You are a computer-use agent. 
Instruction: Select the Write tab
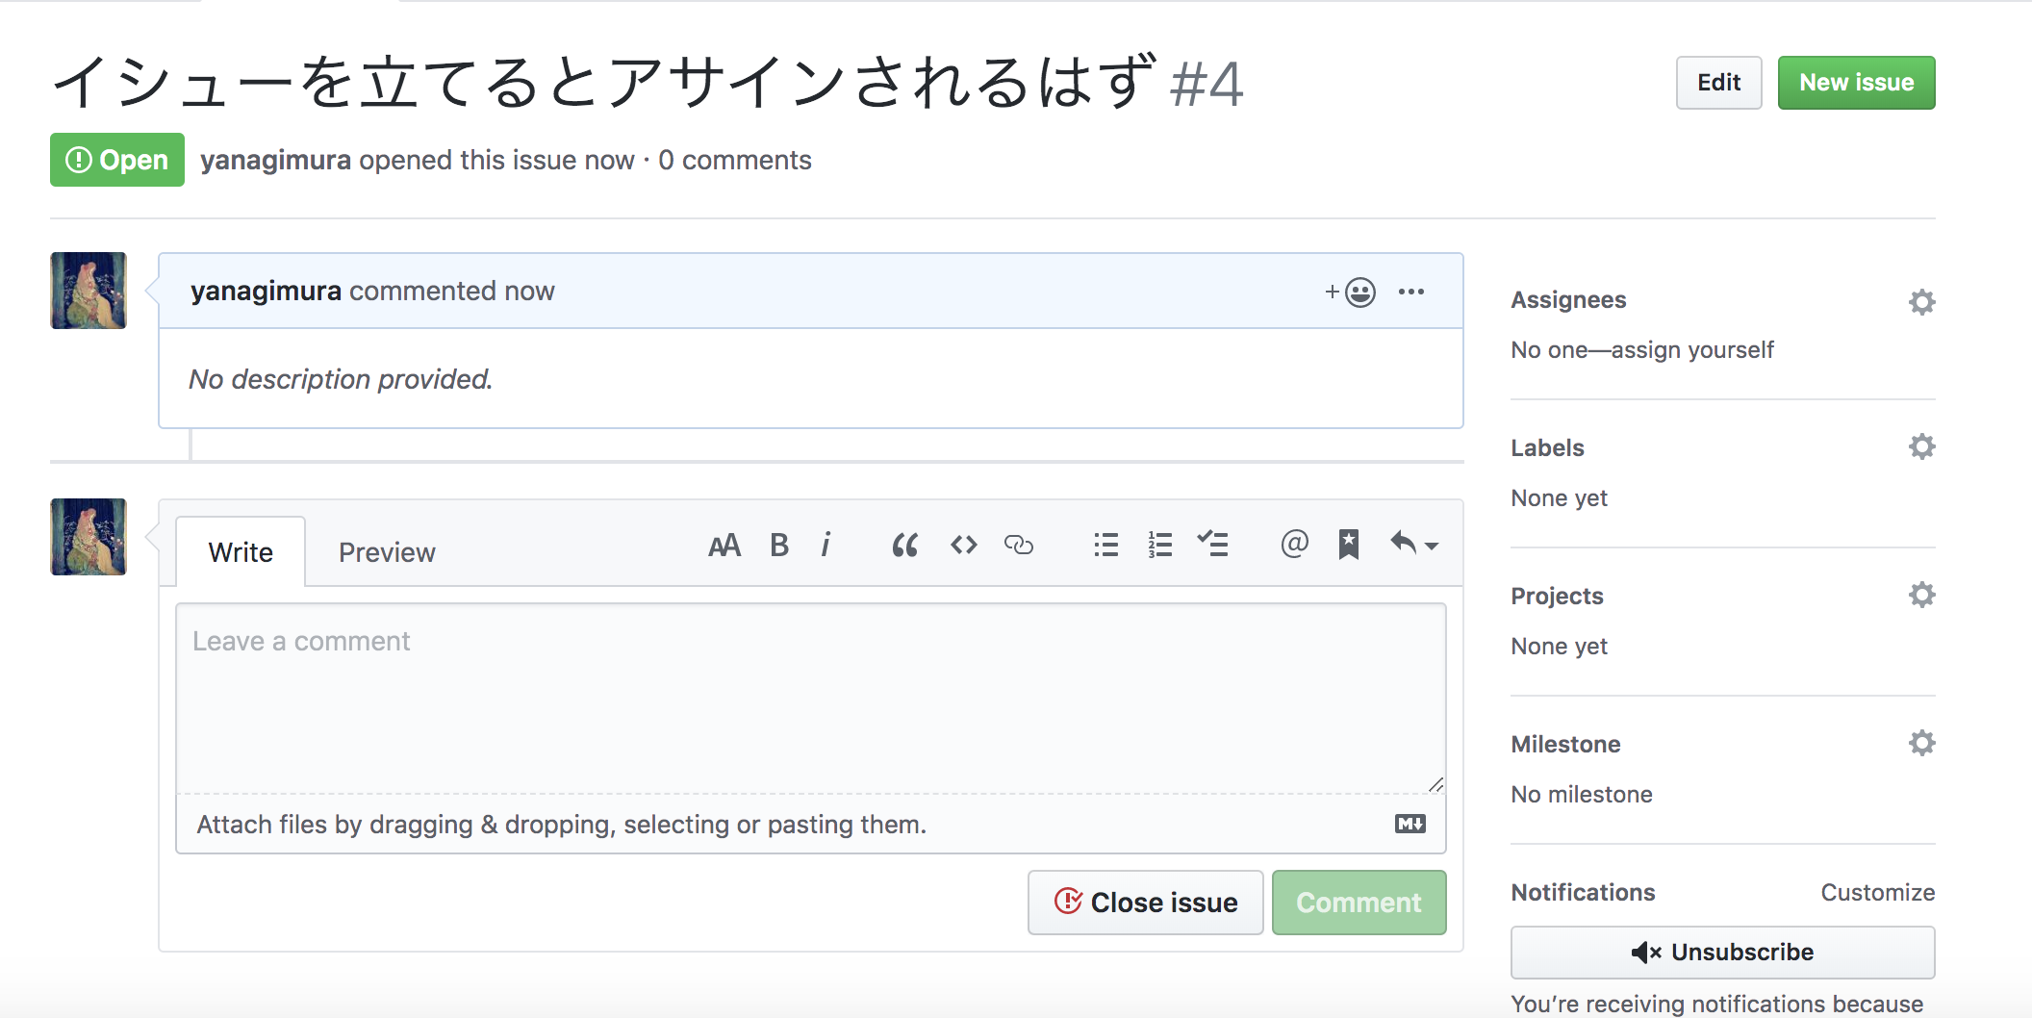(x=240, y=551)
